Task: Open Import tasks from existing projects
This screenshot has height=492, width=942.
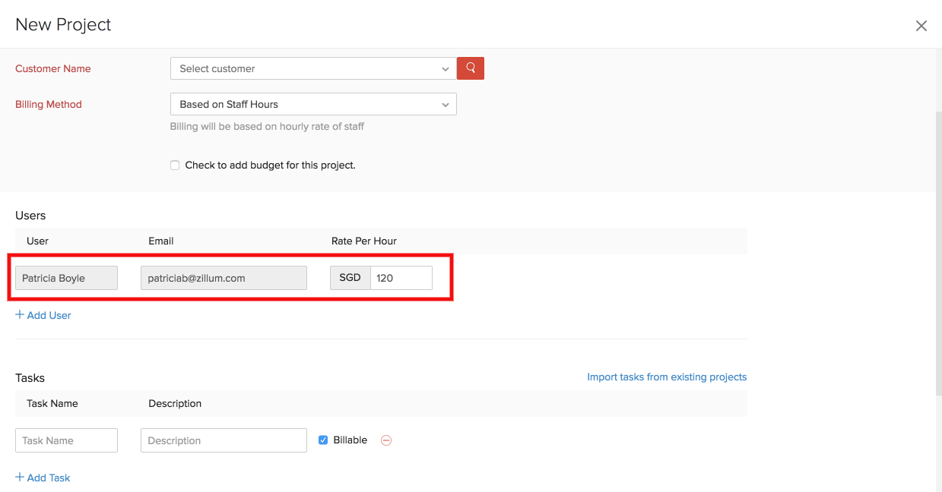Action: [x=666, y=377]
